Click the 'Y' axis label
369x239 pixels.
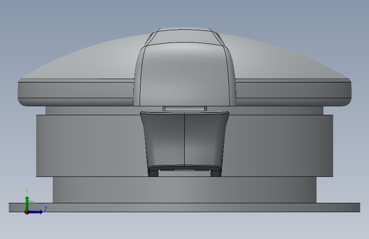tap(27, 191)
